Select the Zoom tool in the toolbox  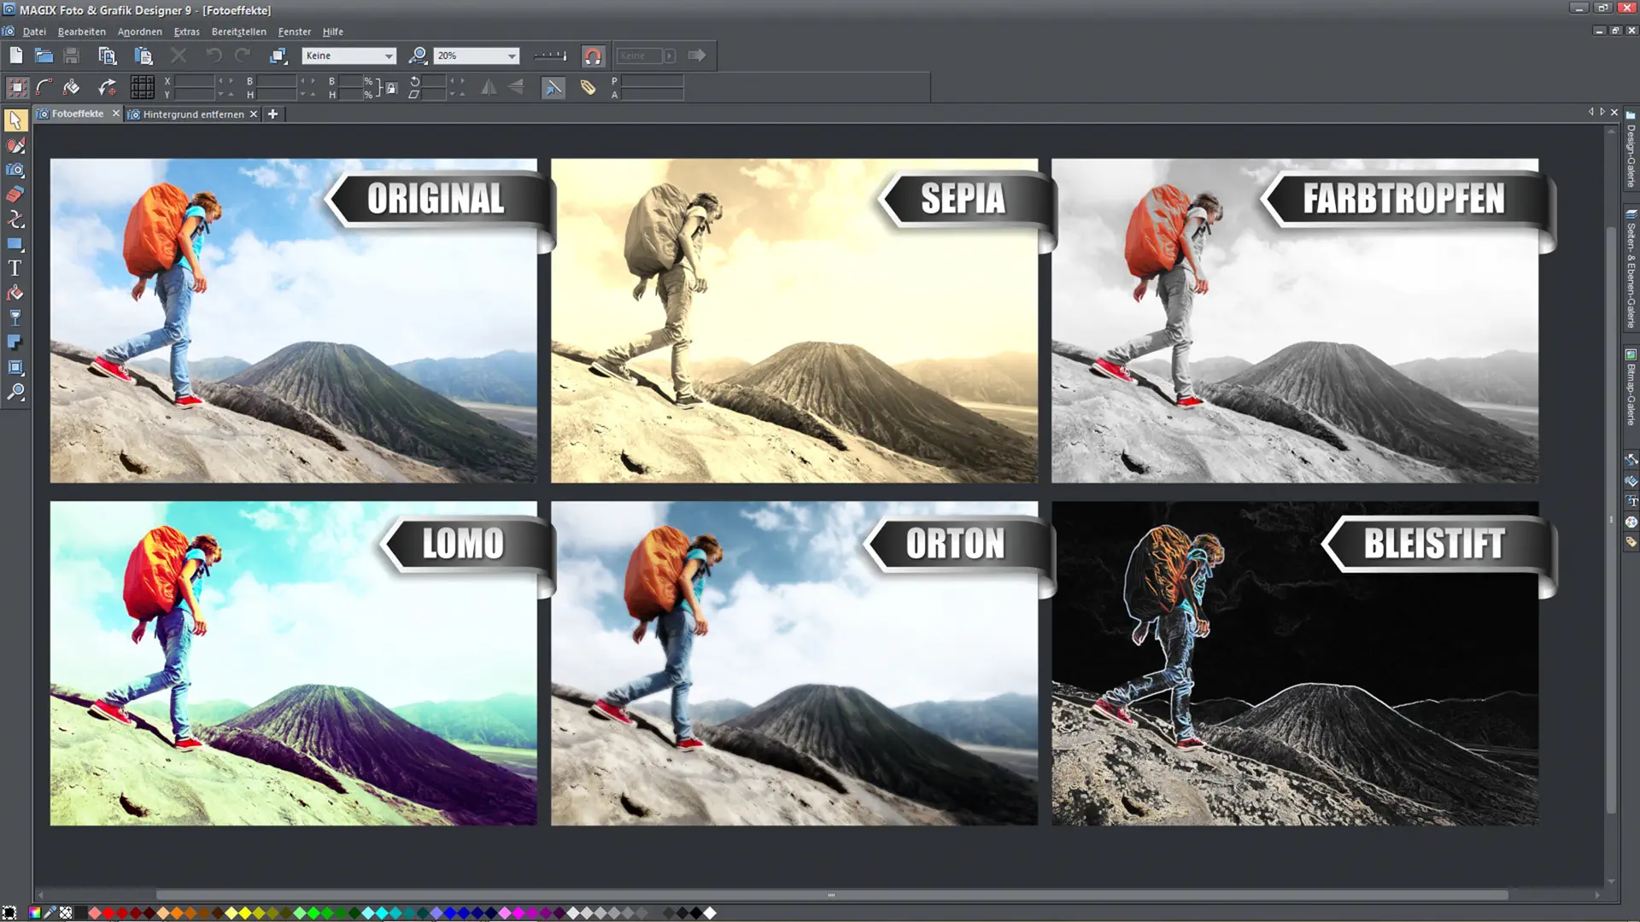click(15, 393)
